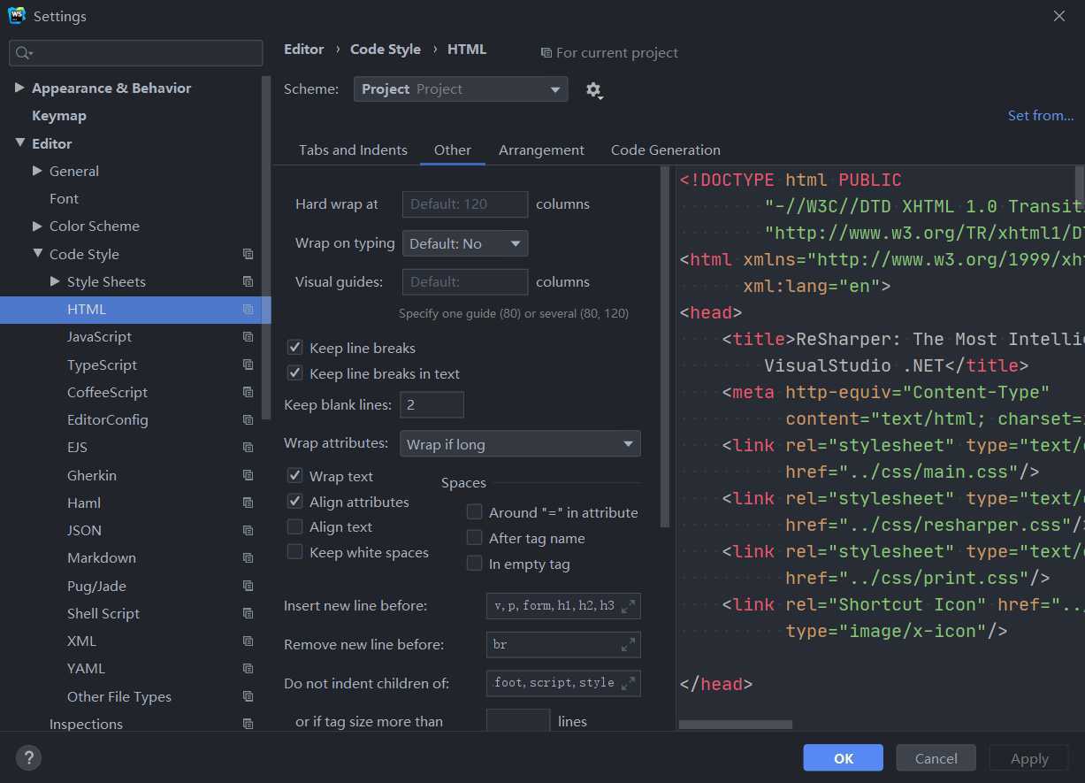Enable the 'In empty tag' checkbox
Screen dimensions: 1085x783
click(x=475, y=564)
